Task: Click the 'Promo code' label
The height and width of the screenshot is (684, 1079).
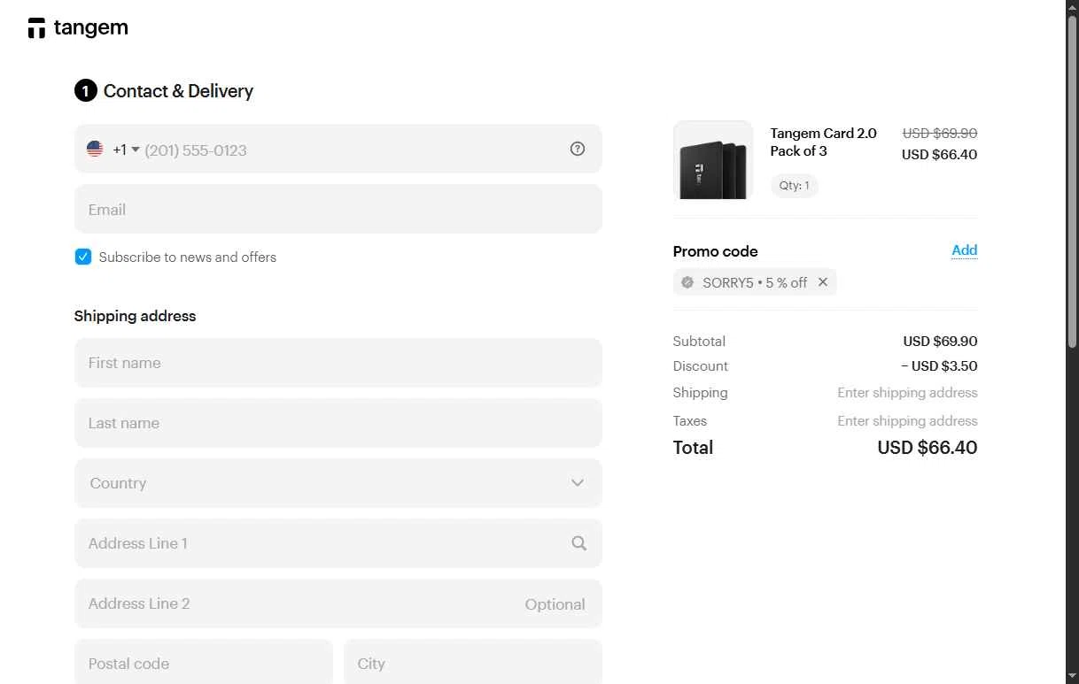Action: coord(716,251)
